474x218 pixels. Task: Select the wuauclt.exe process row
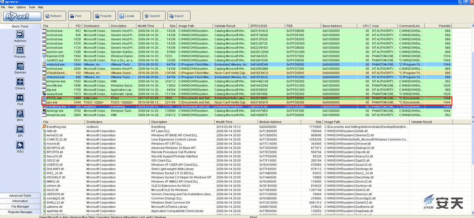(x=247, y=94)
